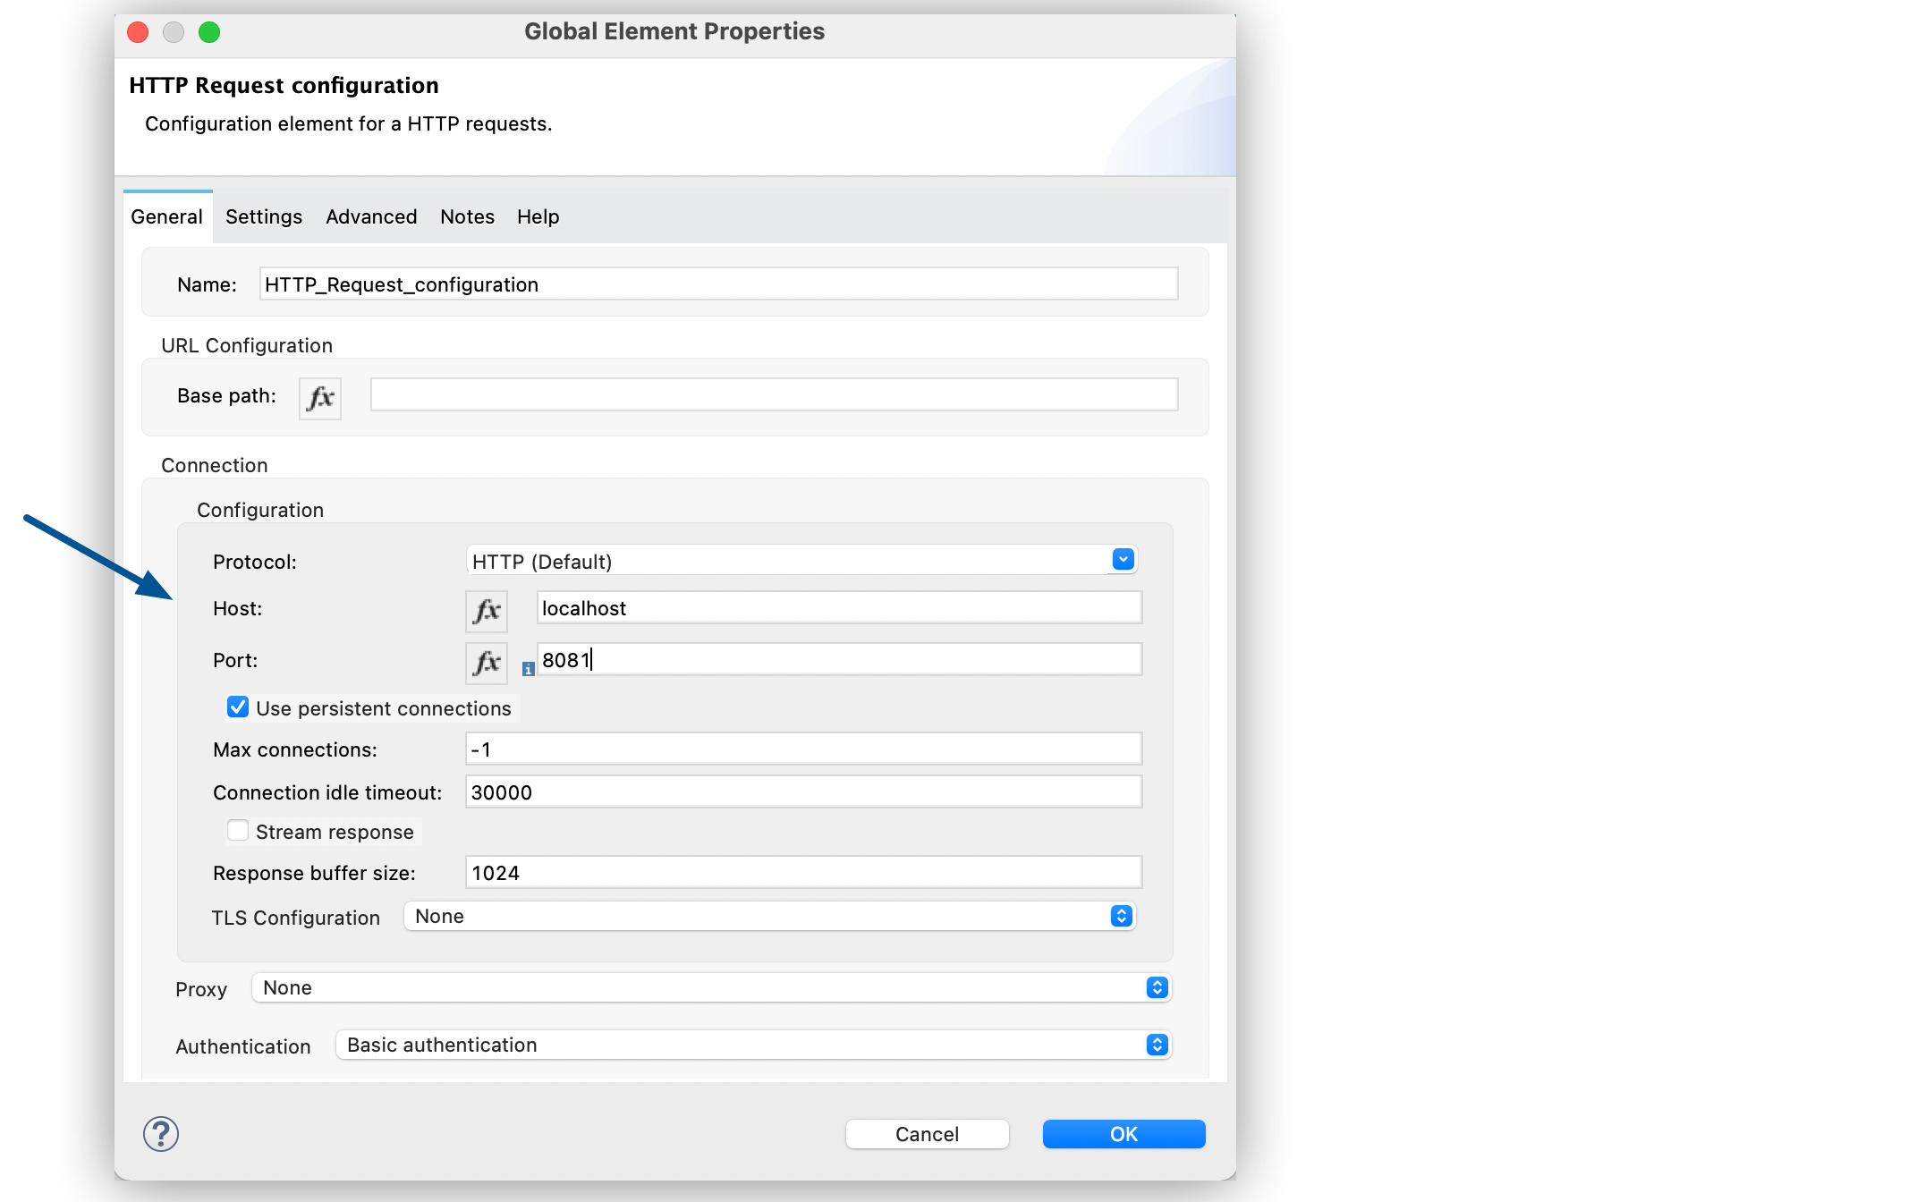Open the Protocol dropdown
Viewport: 1916px width, 1202px height.
click(1122, 560)
